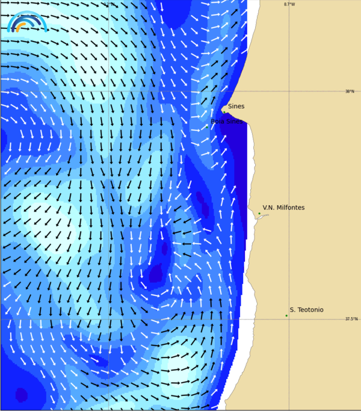Select the S. Teotonio green marker dot
Image resolution: width=361 pixels, height=411 pixels.
286,315
